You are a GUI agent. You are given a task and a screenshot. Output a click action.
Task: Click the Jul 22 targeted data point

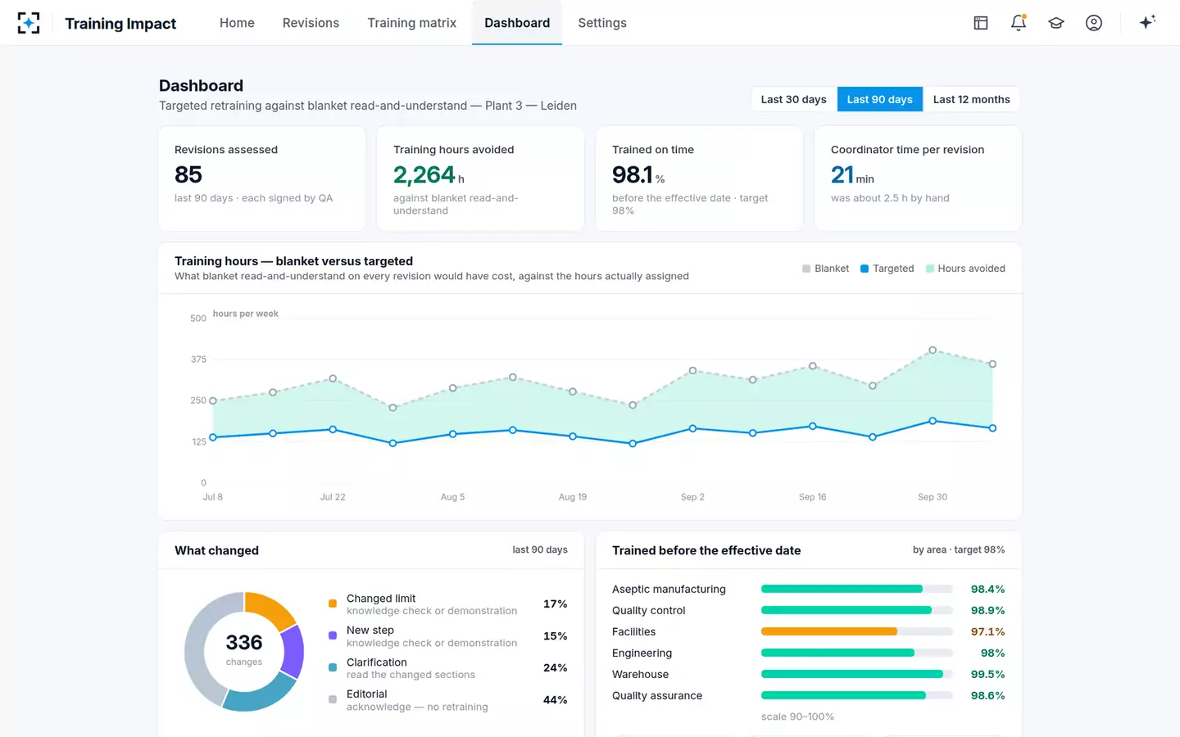coord(333,429)
